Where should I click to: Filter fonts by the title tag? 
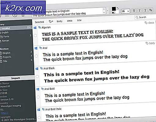tap(79, 20)
